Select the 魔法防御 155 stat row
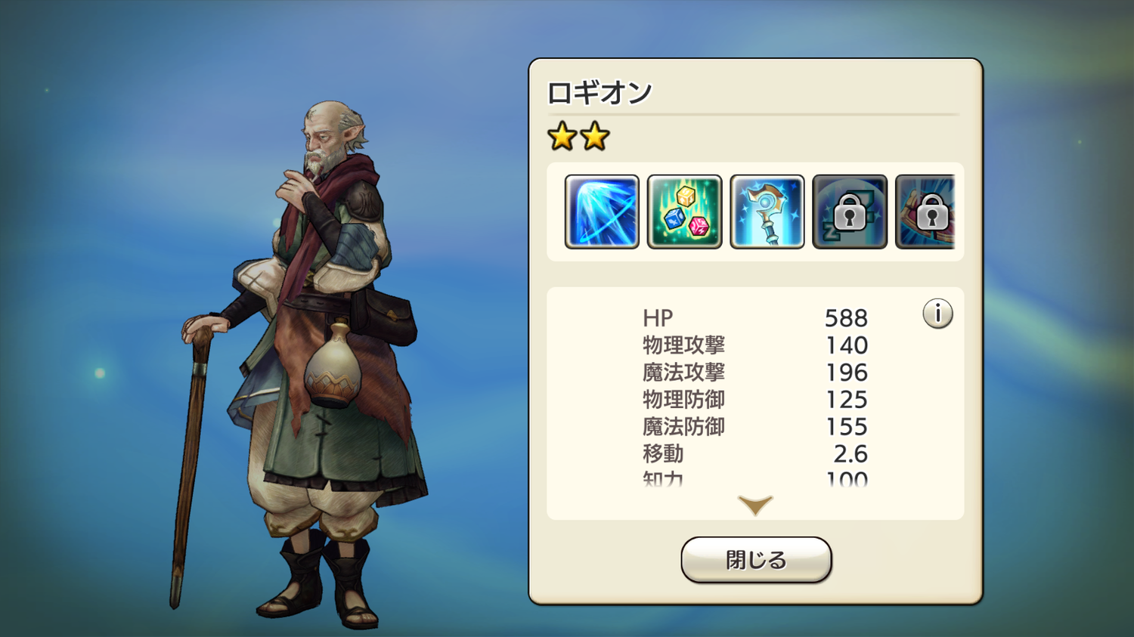Viewport: 1134px width, 637px height. 755,427
